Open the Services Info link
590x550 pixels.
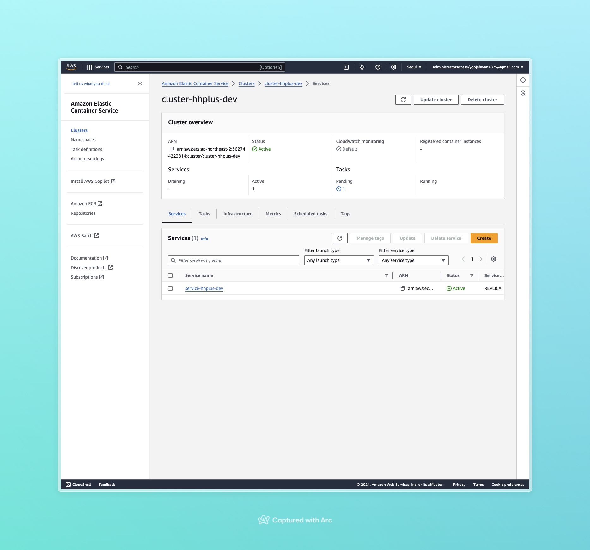[x=204, y=239]
